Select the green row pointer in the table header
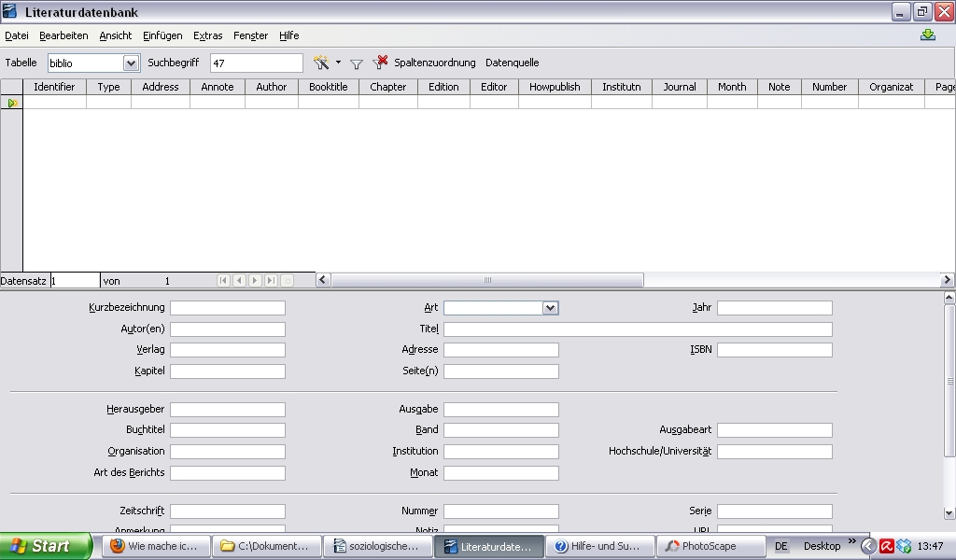The height and width of the screenshot is (560, 956). click(11, 103)
